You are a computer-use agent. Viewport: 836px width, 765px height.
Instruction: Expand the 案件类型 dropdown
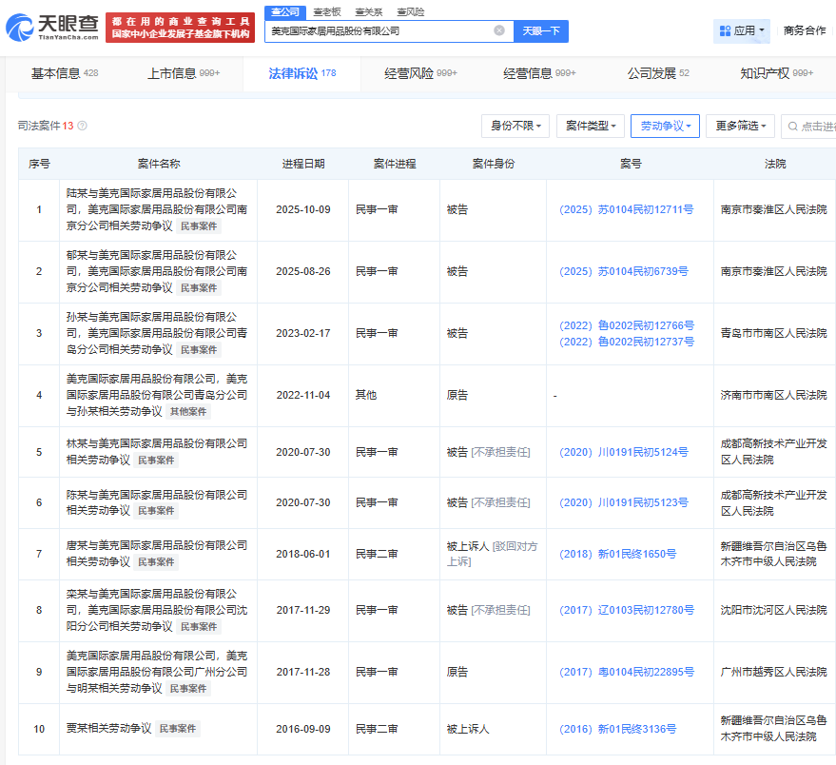click(x=590, y=126)
